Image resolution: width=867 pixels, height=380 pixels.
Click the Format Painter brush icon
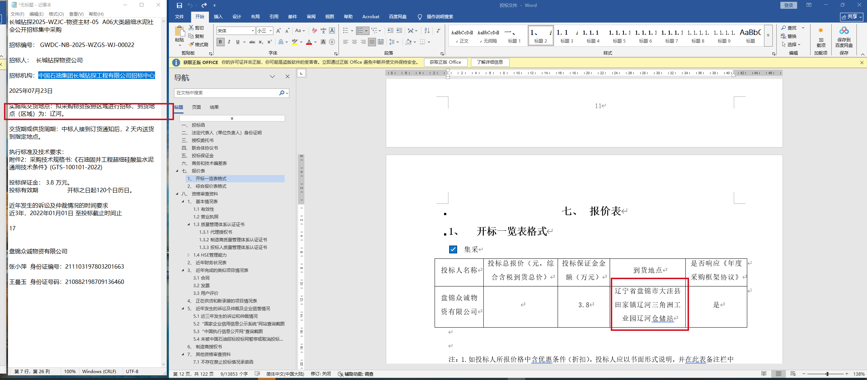click(191, 44)
